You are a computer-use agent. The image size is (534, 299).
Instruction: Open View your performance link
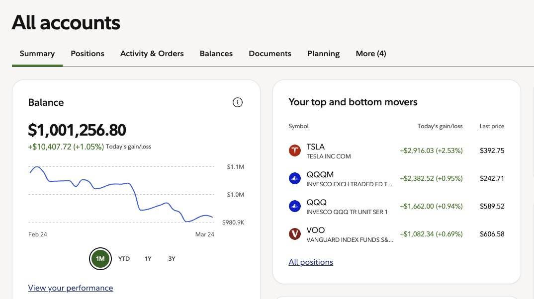(71, 288)
